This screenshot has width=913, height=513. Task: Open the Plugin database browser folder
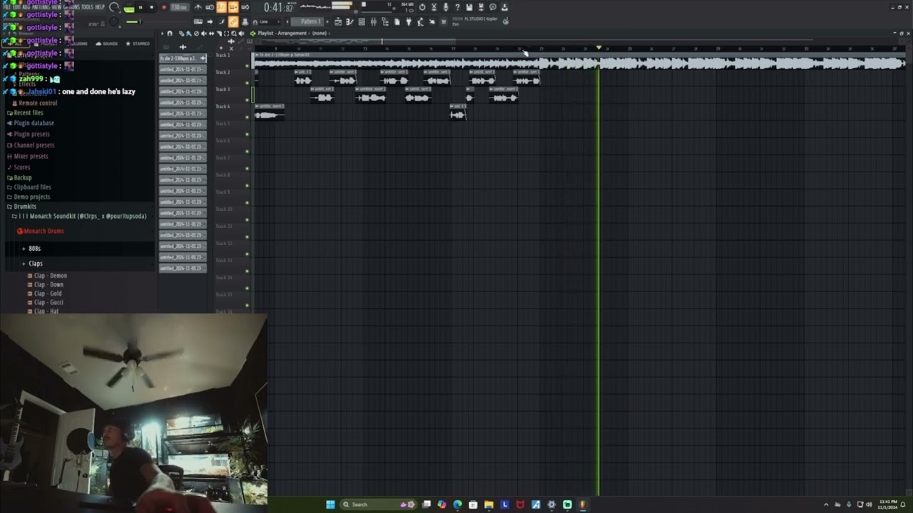tap(30, 123)
